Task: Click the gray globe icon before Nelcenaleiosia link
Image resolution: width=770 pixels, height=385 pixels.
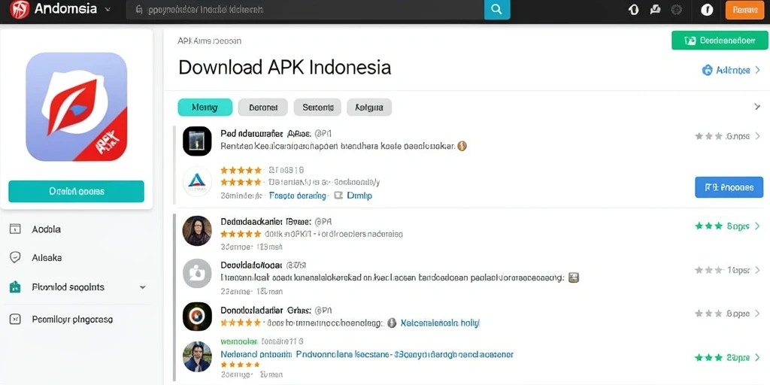Action: coord(391,323)
